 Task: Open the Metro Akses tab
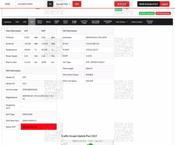coord(40,22)
